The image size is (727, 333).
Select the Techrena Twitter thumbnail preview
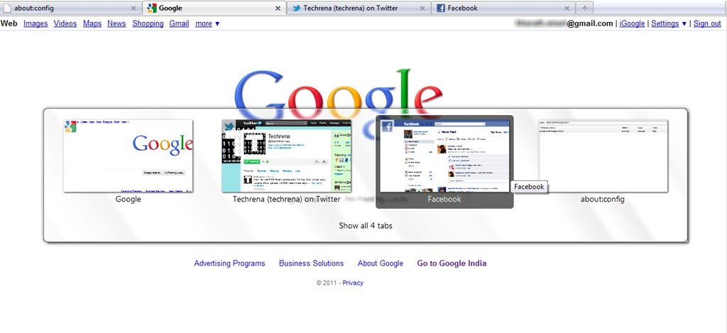click(287, 155)
